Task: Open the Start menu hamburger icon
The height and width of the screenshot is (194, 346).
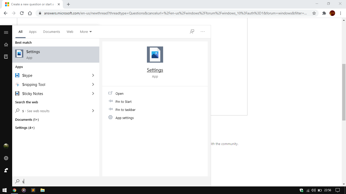Action: click(6, 32)
